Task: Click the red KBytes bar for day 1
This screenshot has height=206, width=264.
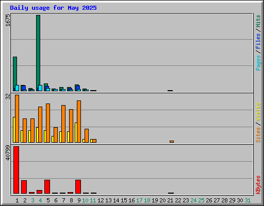Action: tap(16, 170)
